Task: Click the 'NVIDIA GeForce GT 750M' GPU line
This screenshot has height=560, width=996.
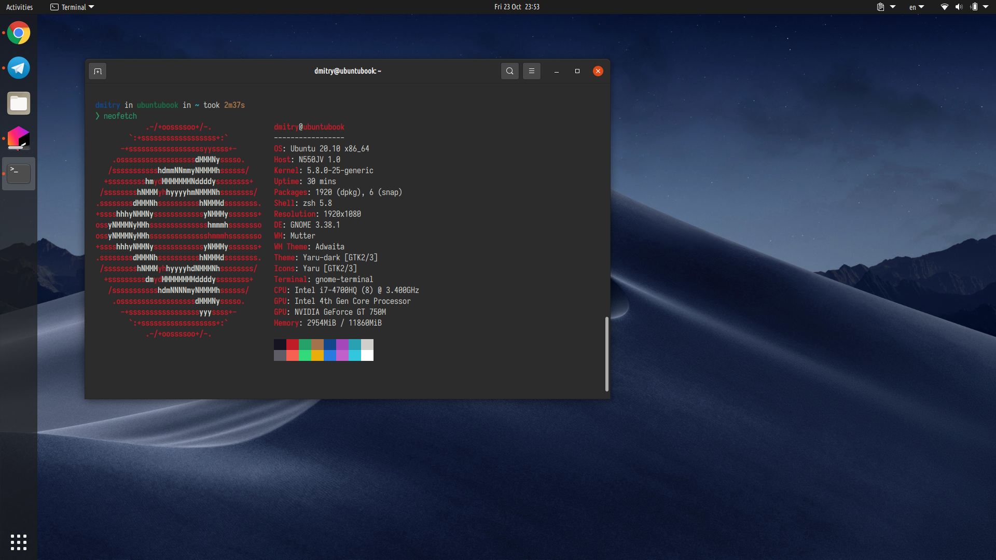Action: tap(330, 312)
